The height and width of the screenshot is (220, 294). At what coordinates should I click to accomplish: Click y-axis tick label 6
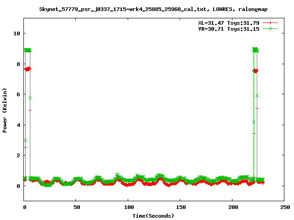click(18, 94)
